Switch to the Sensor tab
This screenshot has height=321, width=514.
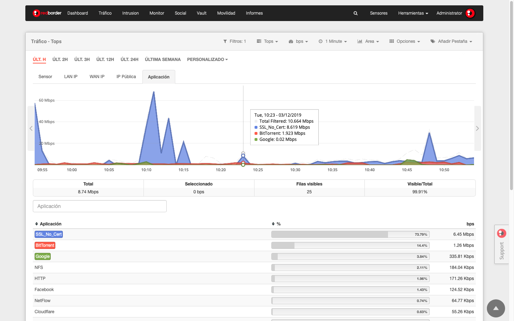pyautogui.click(x=45, y=77)
